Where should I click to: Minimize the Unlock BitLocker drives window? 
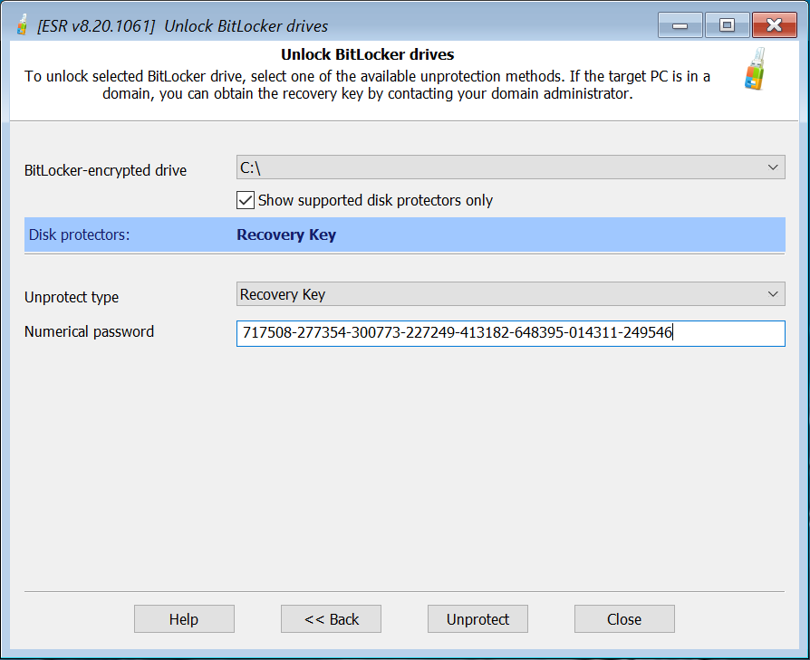680,25
